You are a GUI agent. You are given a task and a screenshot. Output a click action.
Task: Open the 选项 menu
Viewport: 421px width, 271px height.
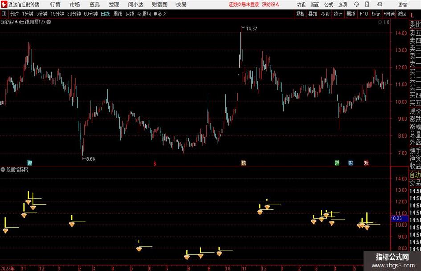coord(342,4)
